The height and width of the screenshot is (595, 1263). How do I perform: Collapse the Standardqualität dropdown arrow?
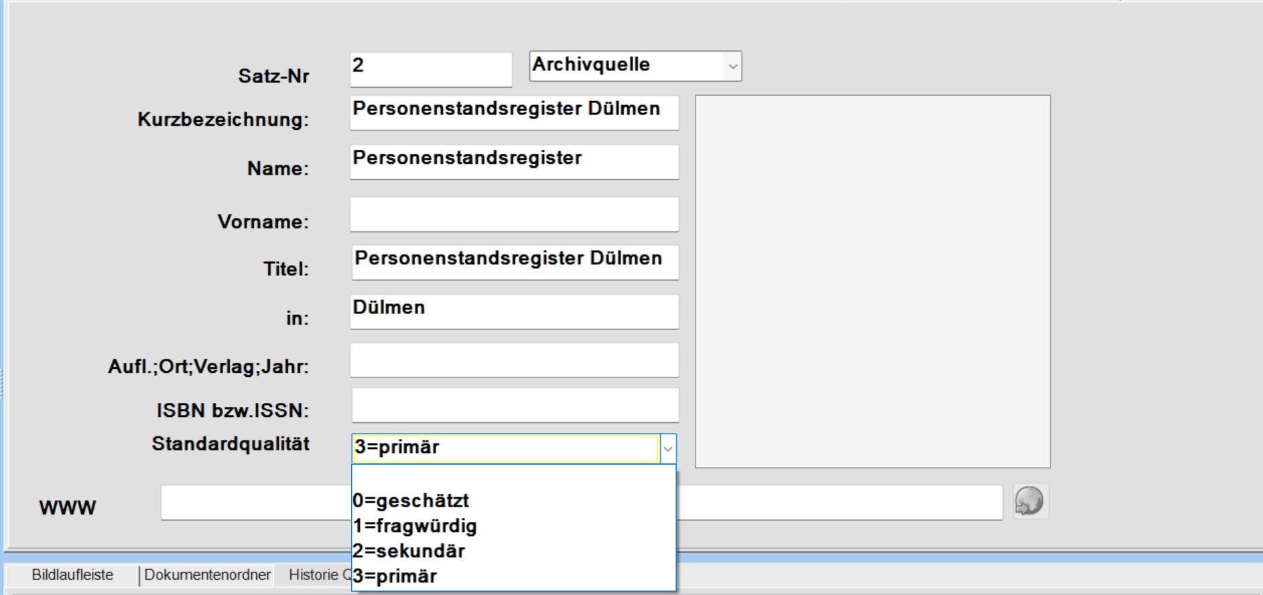coord(667,448)
